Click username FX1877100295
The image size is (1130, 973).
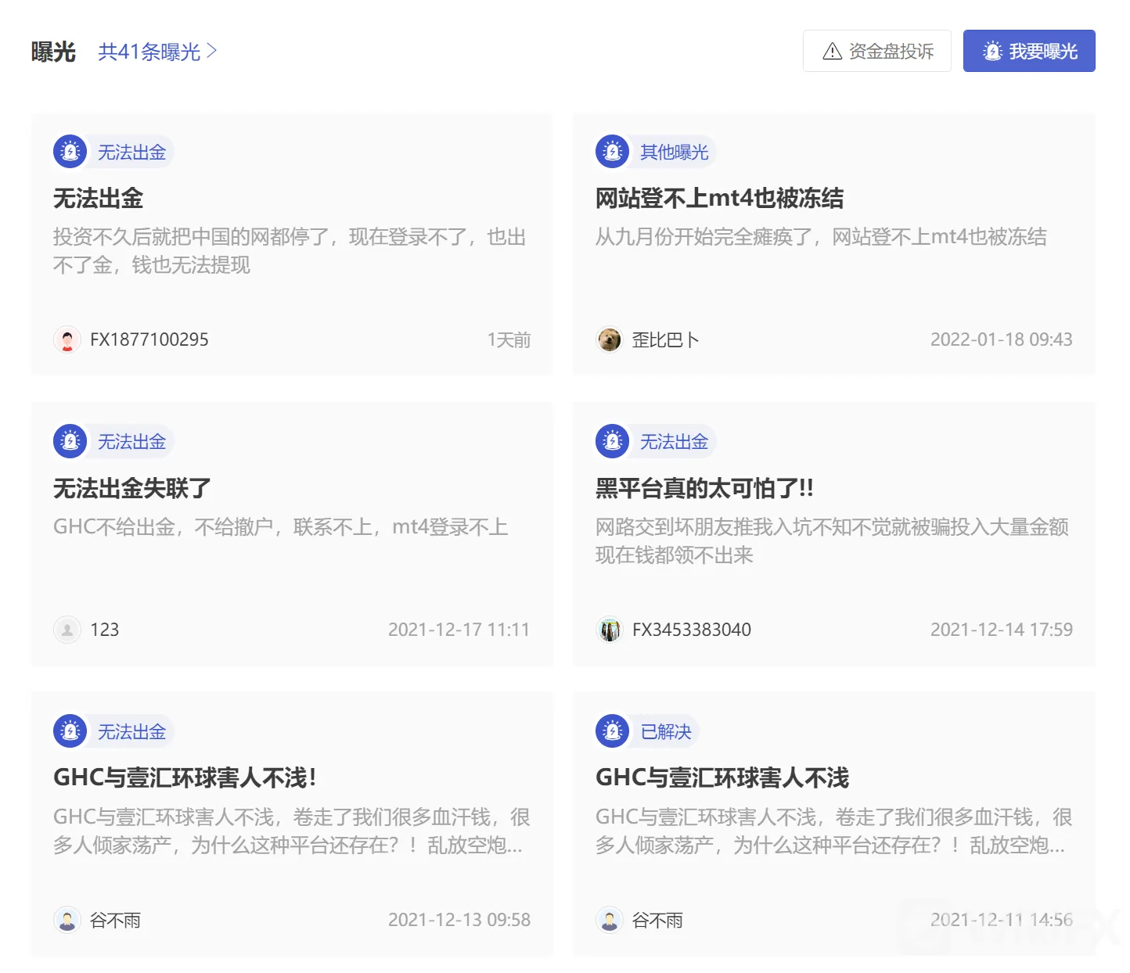(149, 339)
